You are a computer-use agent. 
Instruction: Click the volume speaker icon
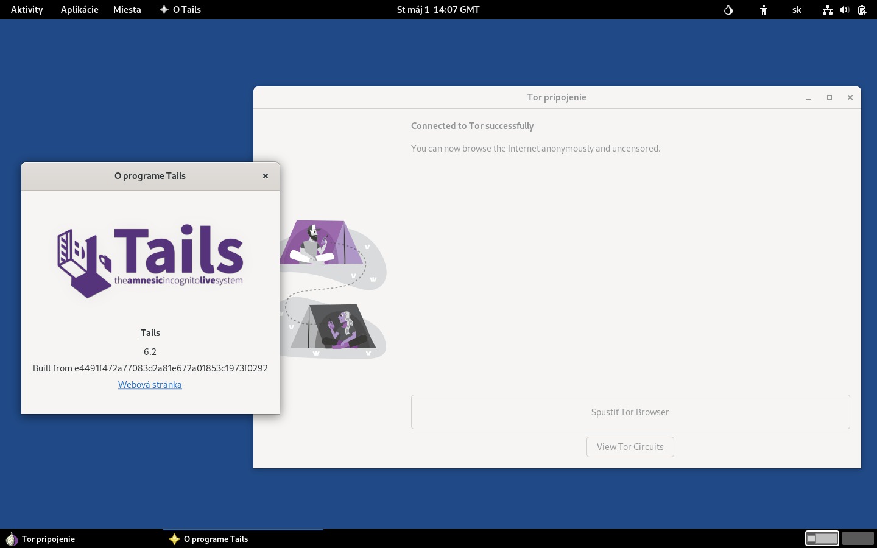pos(844,10)
